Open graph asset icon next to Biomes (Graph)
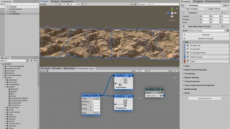 point(227,30)
